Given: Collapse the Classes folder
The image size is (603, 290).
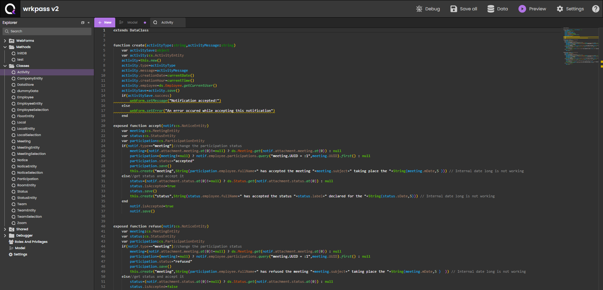Looking at the screenshot, I should 5,66.
